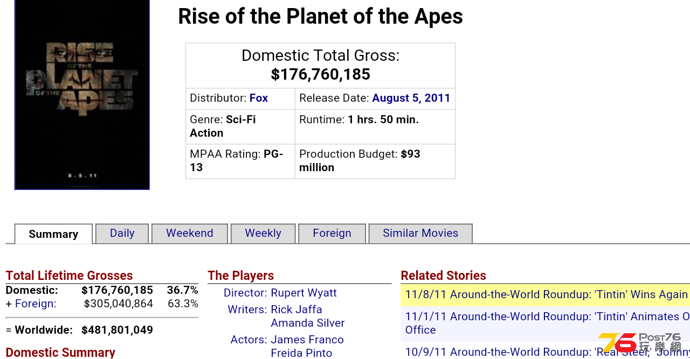690x359 pixels.
Task: Click the August 5, 2011 release date
Action: 411,98
